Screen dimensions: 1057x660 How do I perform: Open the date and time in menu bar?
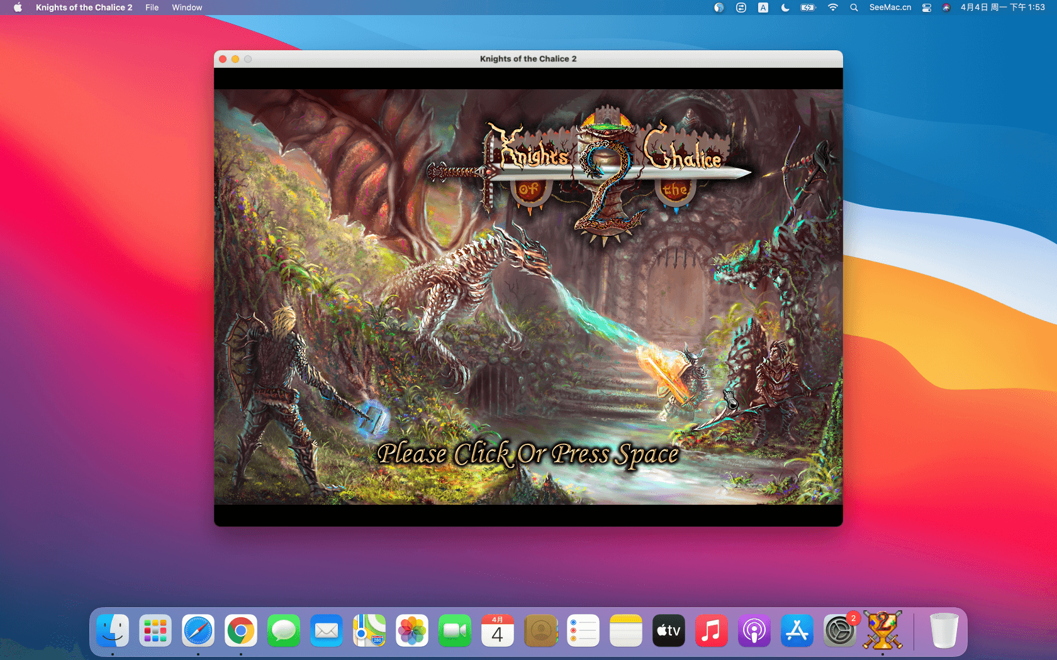click(1002, 8)
